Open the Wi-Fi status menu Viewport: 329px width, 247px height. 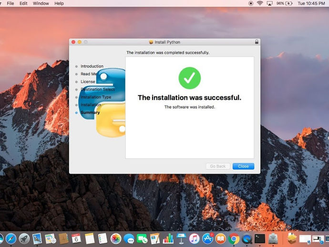coord(260,3)
